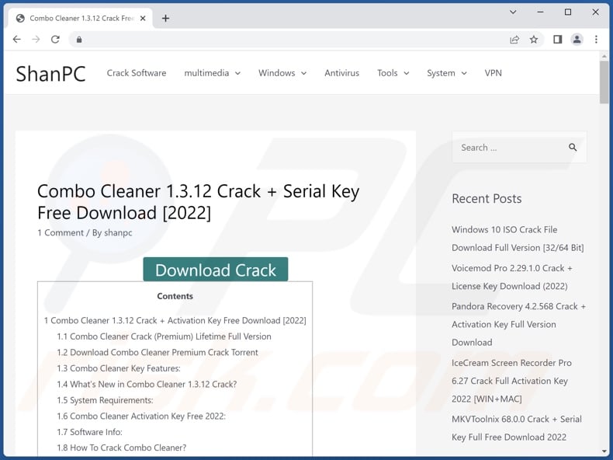
Task: Expand the Tools menu chevron
Action: [406, 73]
